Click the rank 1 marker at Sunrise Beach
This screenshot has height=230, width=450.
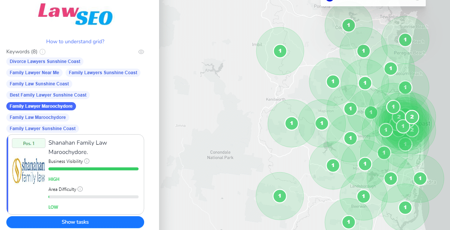[405, 39]
